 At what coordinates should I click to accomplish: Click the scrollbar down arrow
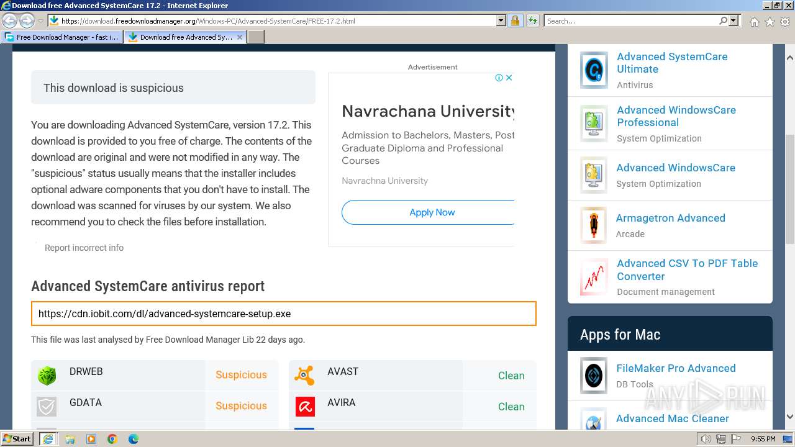(790, 417)
